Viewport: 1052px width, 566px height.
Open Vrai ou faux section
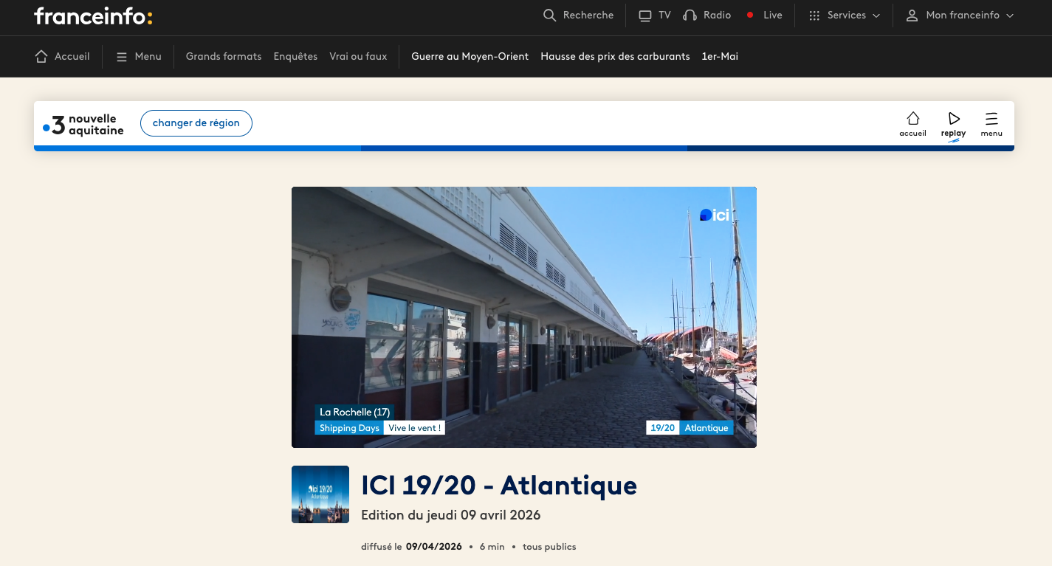358,57
